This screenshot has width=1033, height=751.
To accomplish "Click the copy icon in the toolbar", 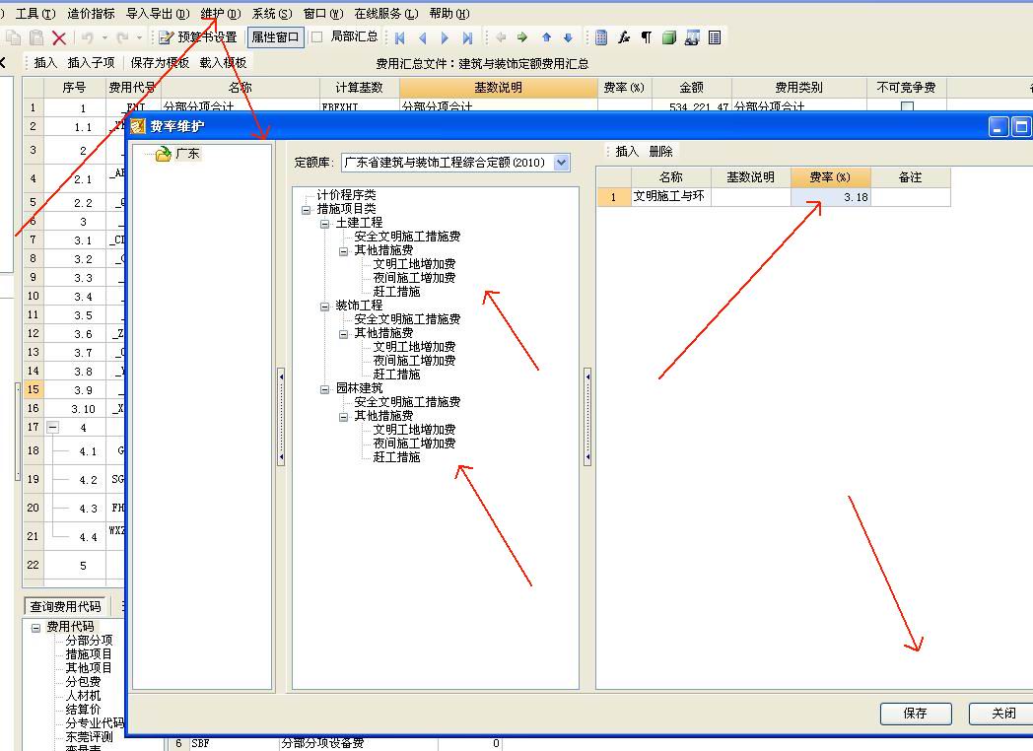I will (14, 37).
